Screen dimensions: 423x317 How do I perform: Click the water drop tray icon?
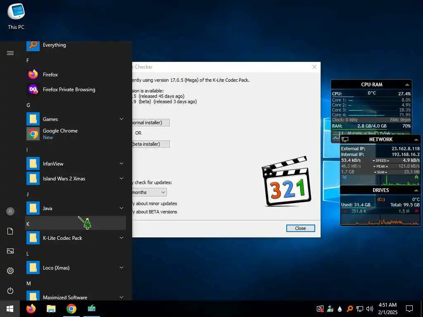point(340,309)
